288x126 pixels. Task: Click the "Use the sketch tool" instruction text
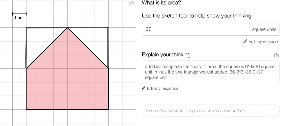[197, 16]
